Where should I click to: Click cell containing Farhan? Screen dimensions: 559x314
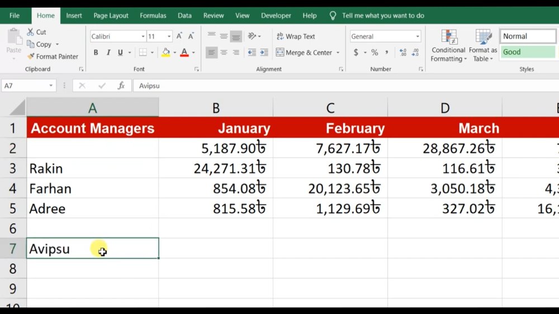pos(93,188)
